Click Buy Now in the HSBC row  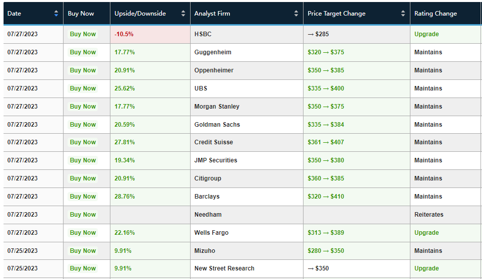(x=83, y=34)
